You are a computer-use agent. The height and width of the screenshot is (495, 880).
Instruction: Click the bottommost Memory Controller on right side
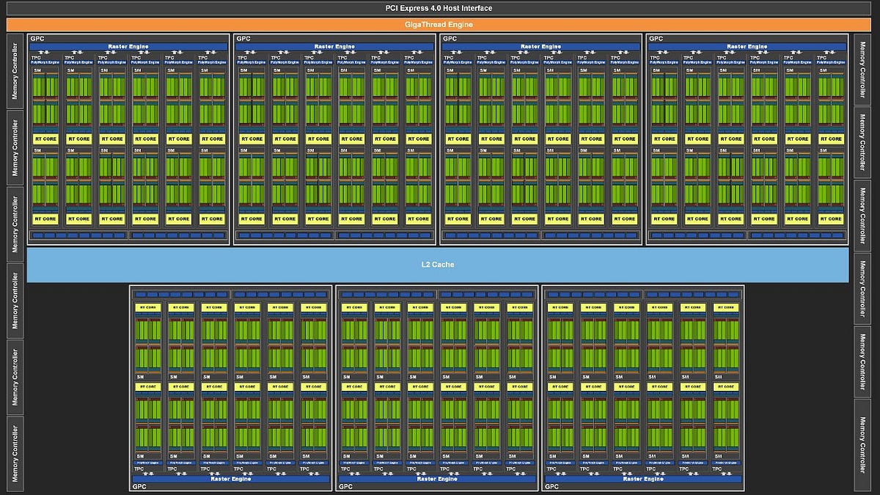click(862, 444)
